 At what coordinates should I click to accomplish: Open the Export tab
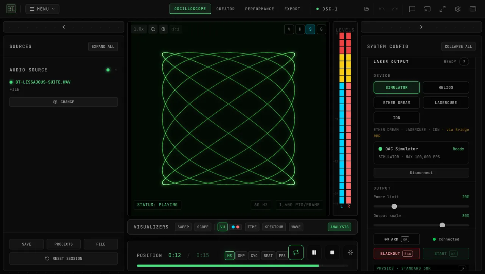(293, 9)
